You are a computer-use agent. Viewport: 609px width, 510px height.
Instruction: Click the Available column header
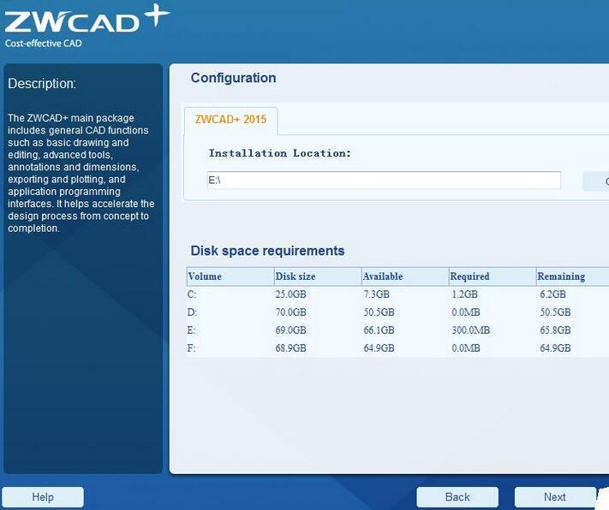point(405,276)
